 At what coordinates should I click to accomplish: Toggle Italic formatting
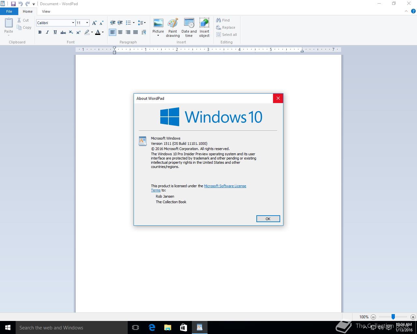click(x=47, y=32)
